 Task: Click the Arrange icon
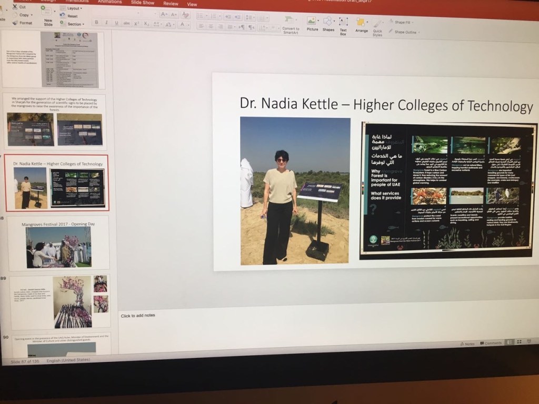(361, 24)
